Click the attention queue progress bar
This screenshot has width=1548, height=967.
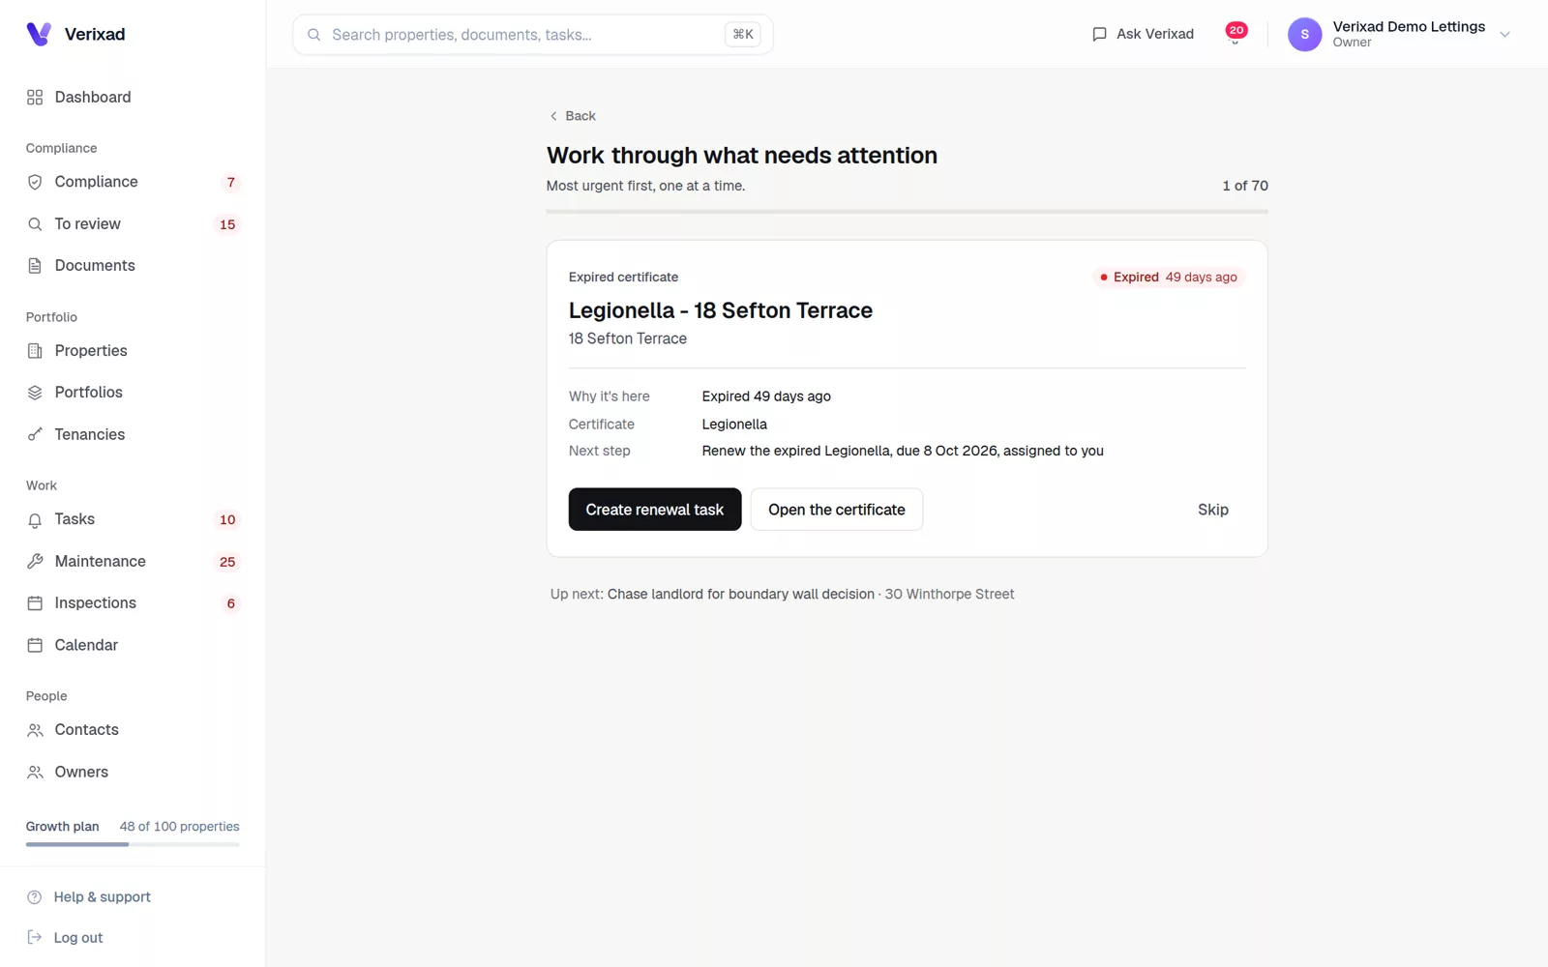(x=907, y=211)
